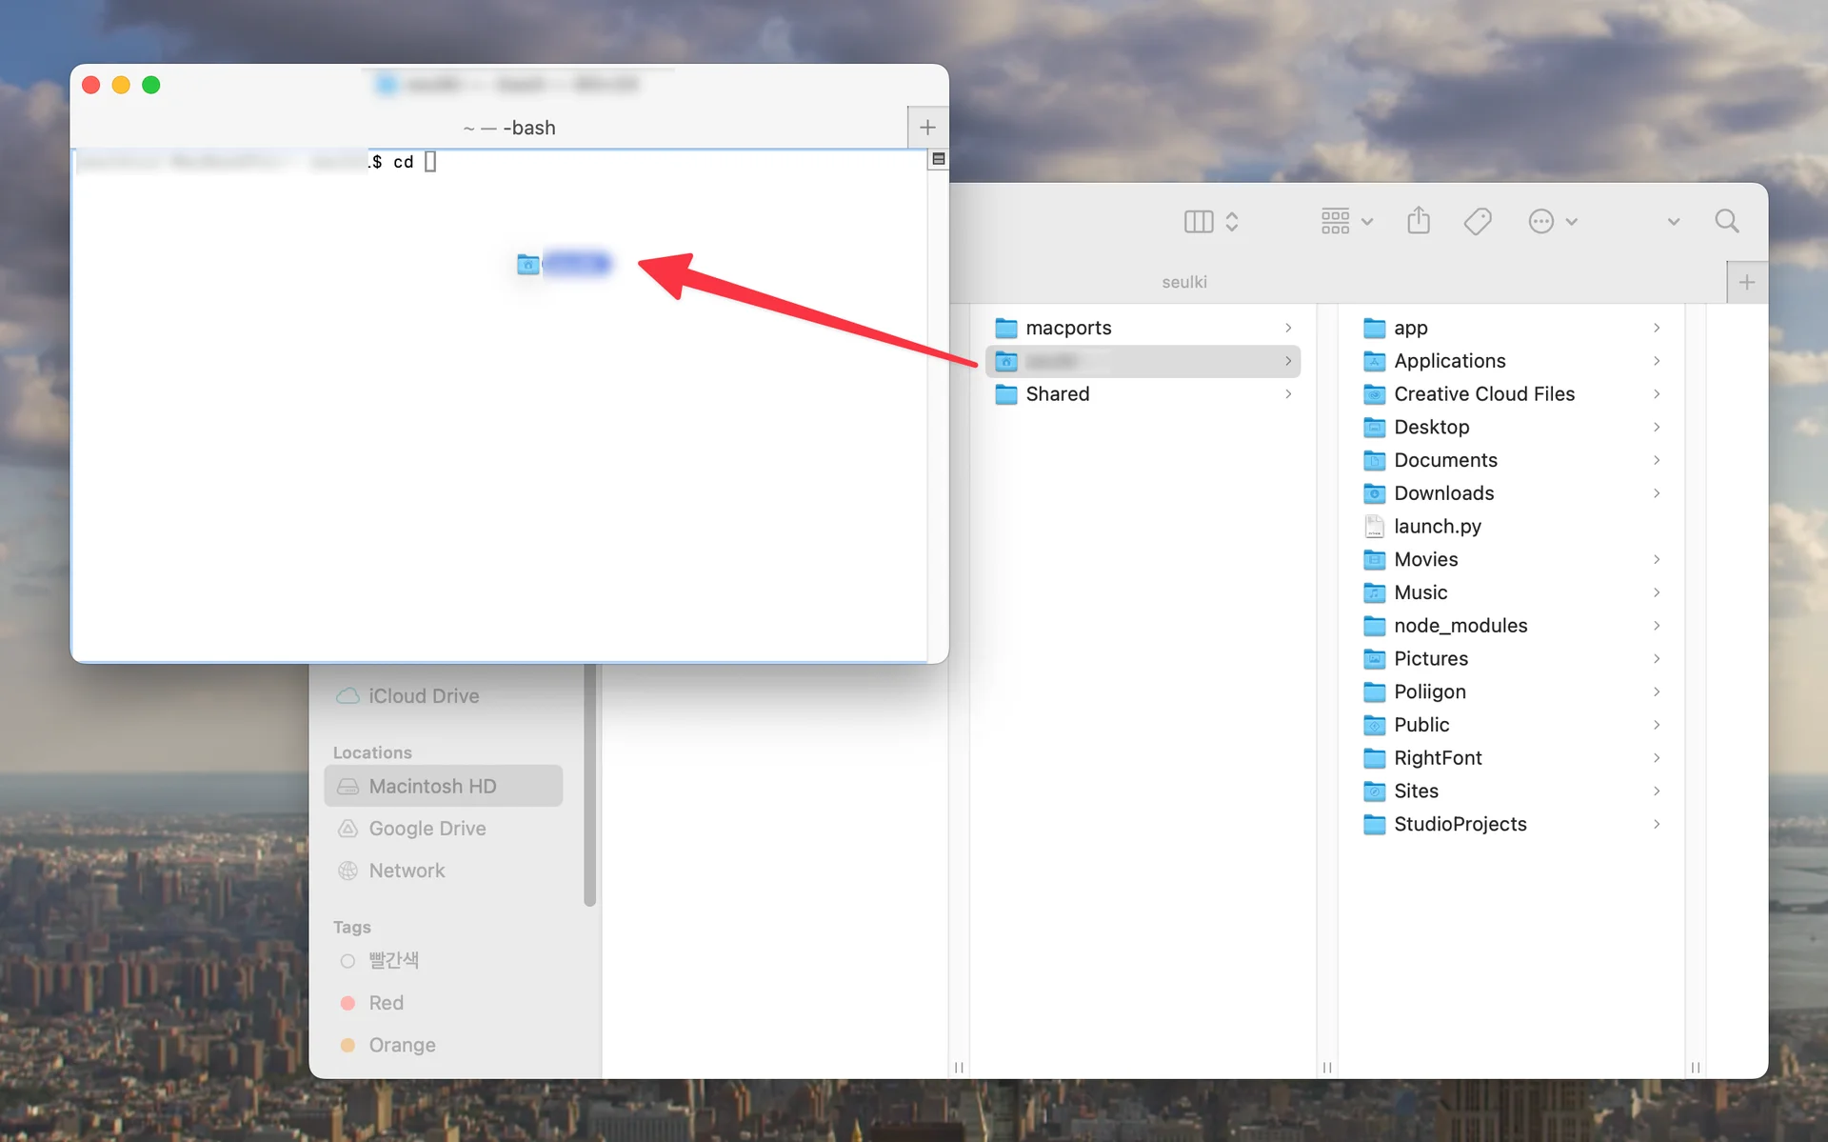Viewport: 1828px width, 1142px height.
Task: Expand the Downloads folder chevron
Action: coord(1657,493)
